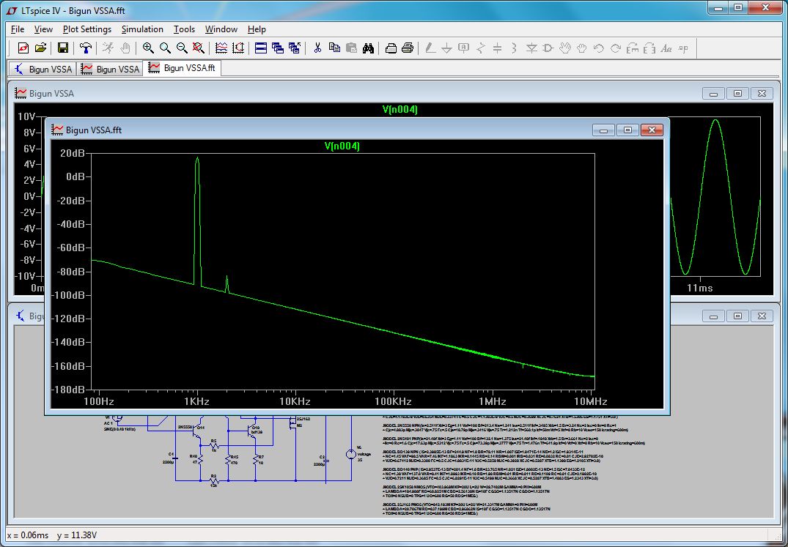Viewport: 788px width, 547px height.
Task: Open Print Setup from the toolbar
Action: [391, 48]
